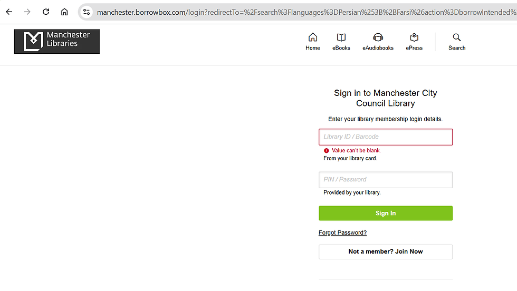The height and width of the screenshot is (291, 517).
Task: Click the browser address bar URL
Action: 307,12
